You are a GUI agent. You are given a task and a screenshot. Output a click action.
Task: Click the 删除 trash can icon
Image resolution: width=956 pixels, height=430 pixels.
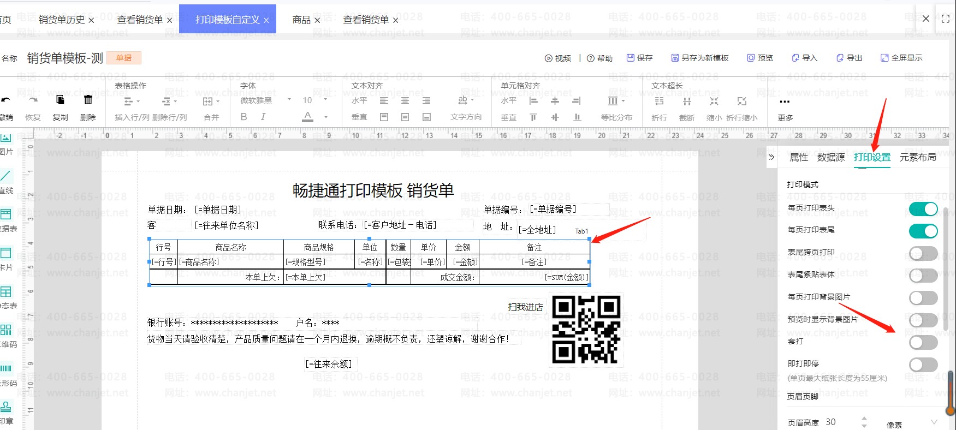tap(88, 100)
